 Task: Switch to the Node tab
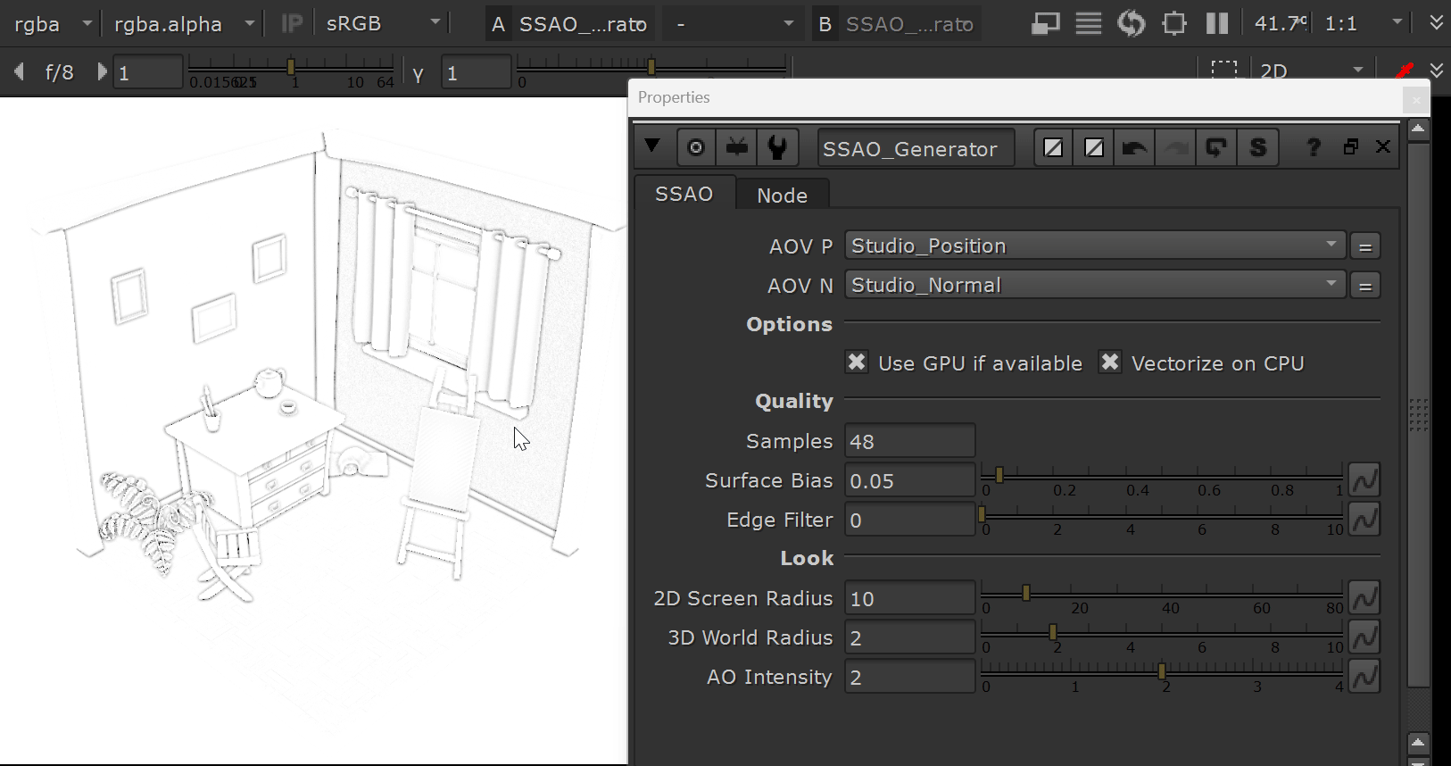[x=782, y=195]
